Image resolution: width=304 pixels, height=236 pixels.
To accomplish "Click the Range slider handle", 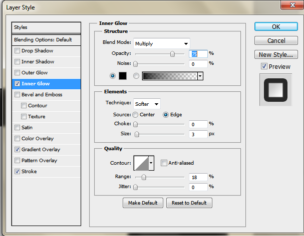I will tap(144, 177).
